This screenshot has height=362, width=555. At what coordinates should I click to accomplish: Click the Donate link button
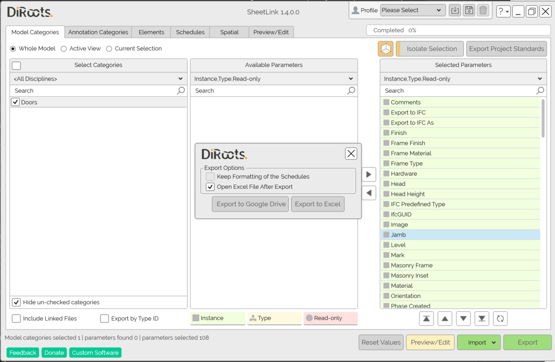(54, 353)
